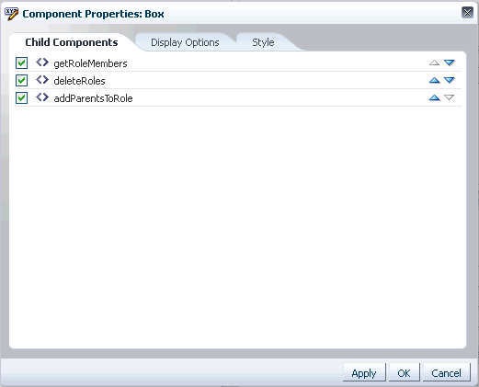This screenshot has width=479, height=387.
Task: Switch to the Display Options tab
Action: [185, 42]
